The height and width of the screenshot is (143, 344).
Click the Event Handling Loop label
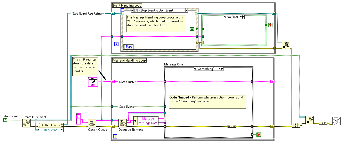tap(127, 5)
